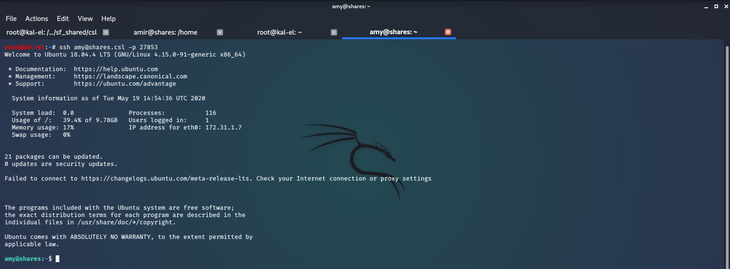Click the Processes: 116 entry

[x=172, y=113]
